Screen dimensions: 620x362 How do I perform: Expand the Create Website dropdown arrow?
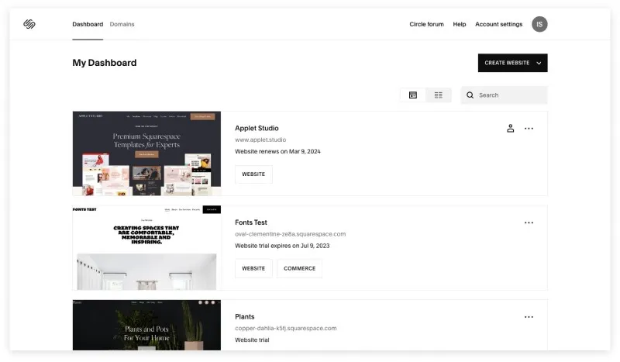(539, 63)
